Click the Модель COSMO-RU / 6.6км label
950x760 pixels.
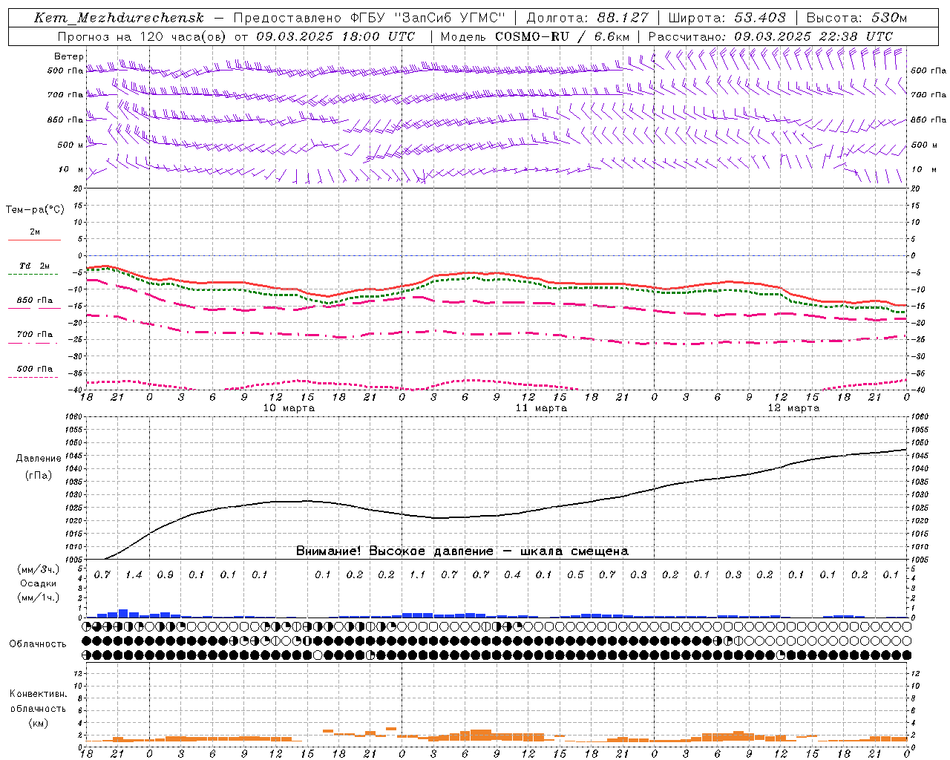(x=534, y=36)
